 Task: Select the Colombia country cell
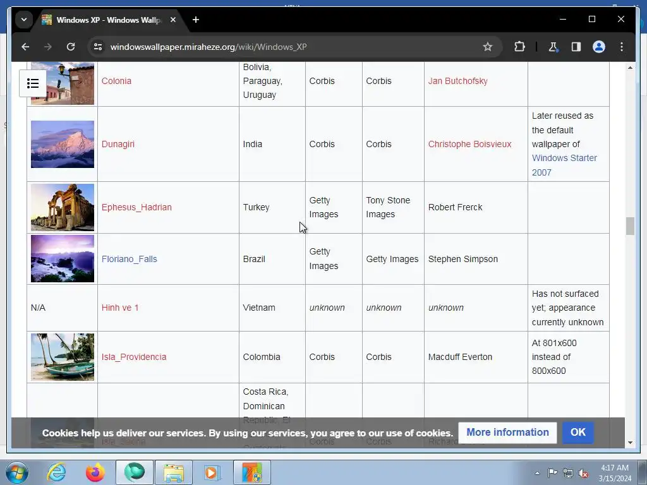pyautogui.click(x=272, y=357)
